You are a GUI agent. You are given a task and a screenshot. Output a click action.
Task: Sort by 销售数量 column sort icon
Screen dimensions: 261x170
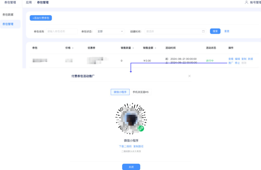pos(133,48)
